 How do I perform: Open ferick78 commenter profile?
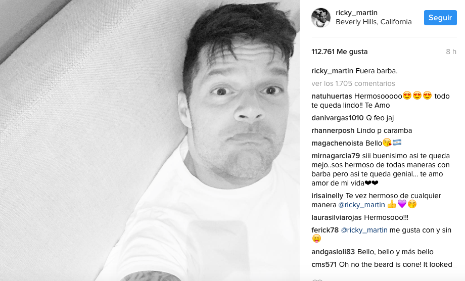click(325, 230)
